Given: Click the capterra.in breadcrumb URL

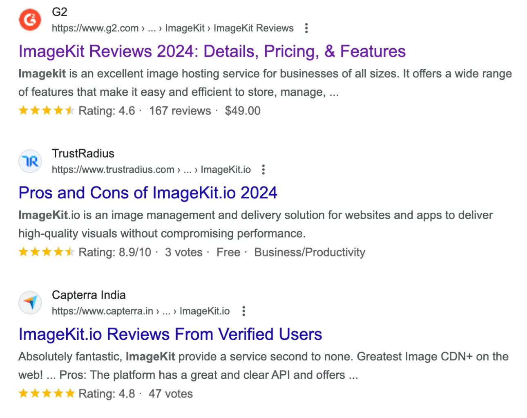Looking at the screenshot, I should (141, 311).
